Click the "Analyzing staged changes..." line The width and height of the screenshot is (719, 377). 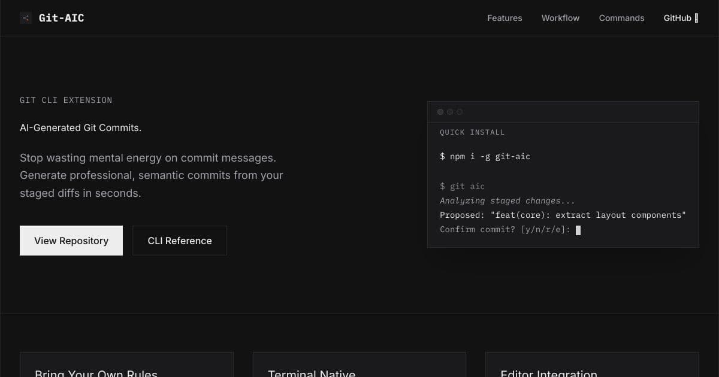point(507,200)
